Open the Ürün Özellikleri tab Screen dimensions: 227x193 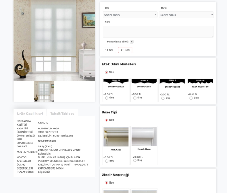(x=30, y=114)
